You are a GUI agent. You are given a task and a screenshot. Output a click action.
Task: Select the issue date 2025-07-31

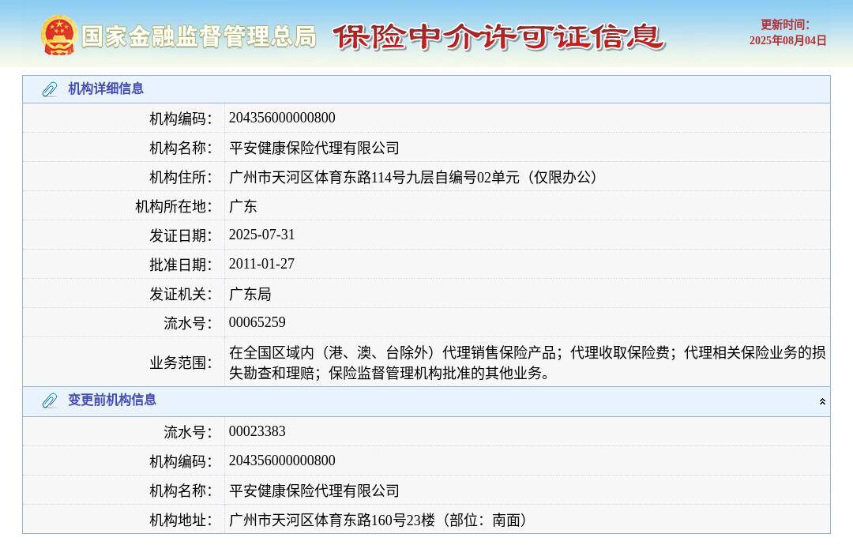pos(261,235)
